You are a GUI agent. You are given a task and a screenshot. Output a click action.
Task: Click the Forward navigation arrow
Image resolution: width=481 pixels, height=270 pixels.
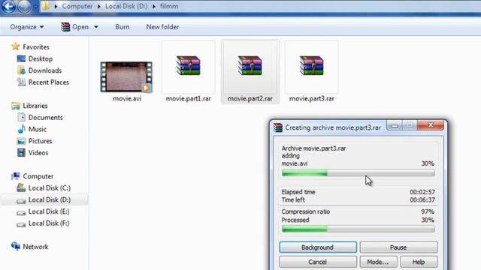pyautogui.click(x=25, y=6)
